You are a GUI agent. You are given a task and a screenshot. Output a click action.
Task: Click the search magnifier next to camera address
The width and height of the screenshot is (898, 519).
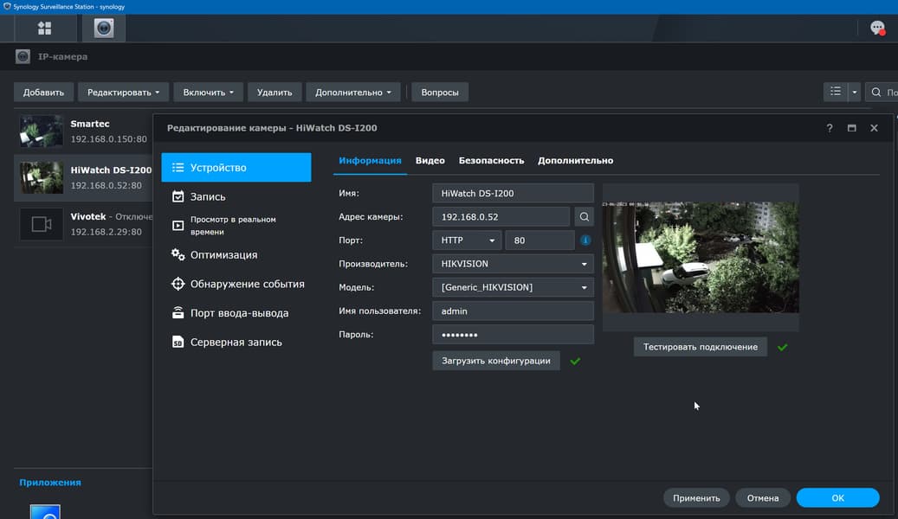click(x=584, y=217)
